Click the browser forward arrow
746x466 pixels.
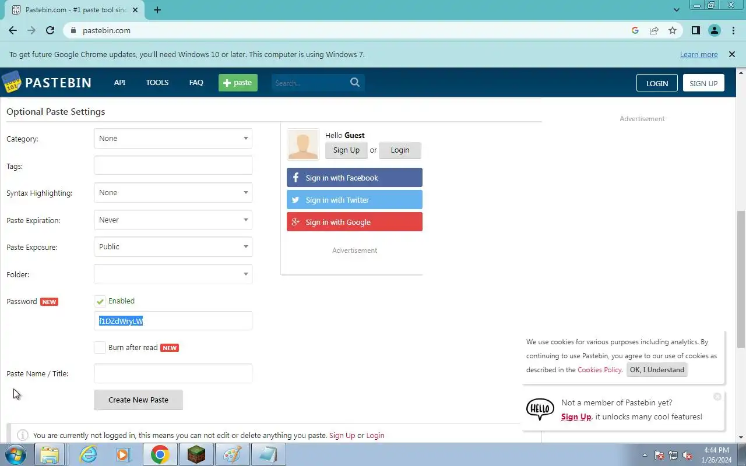point(31,30)
